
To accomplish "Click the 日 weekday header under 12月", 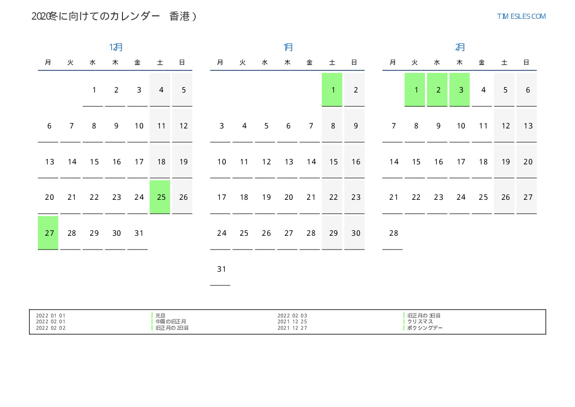I will [182, 63].
